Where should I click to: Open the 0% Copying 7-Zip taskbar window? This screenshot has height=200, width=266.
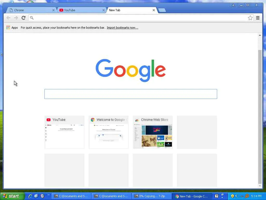pos(151,196)
